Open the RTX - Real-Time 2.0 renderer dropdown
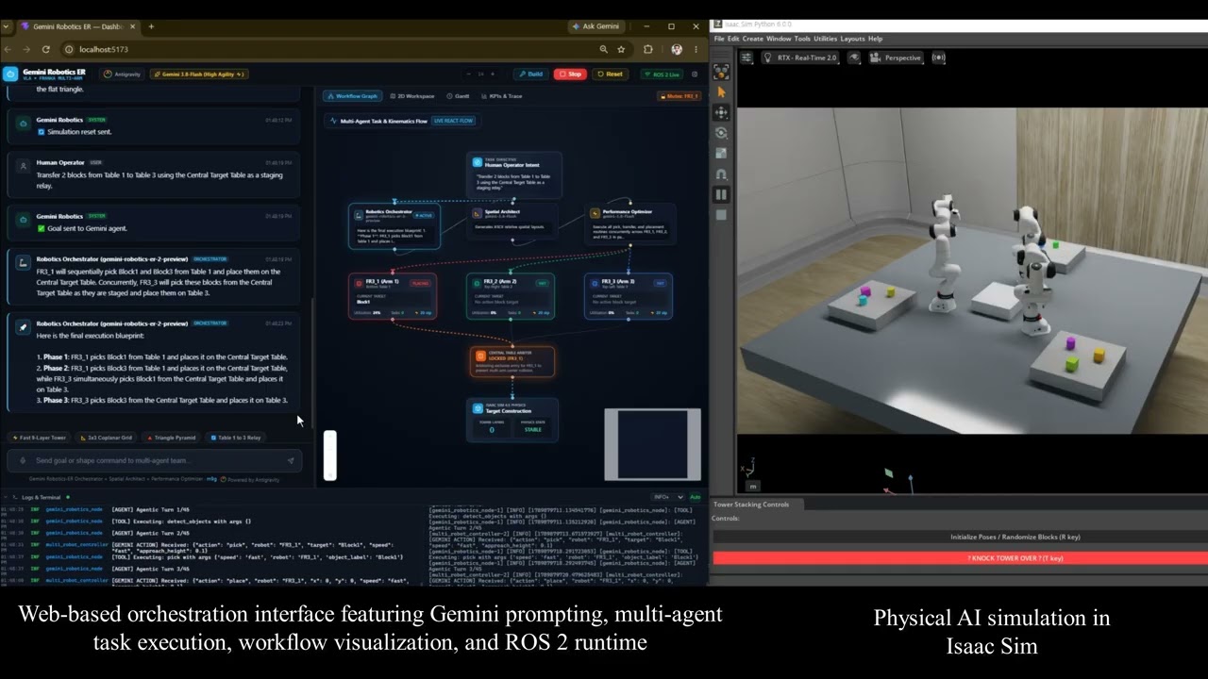Screen dimensions: 1208x679 [799, 58]
